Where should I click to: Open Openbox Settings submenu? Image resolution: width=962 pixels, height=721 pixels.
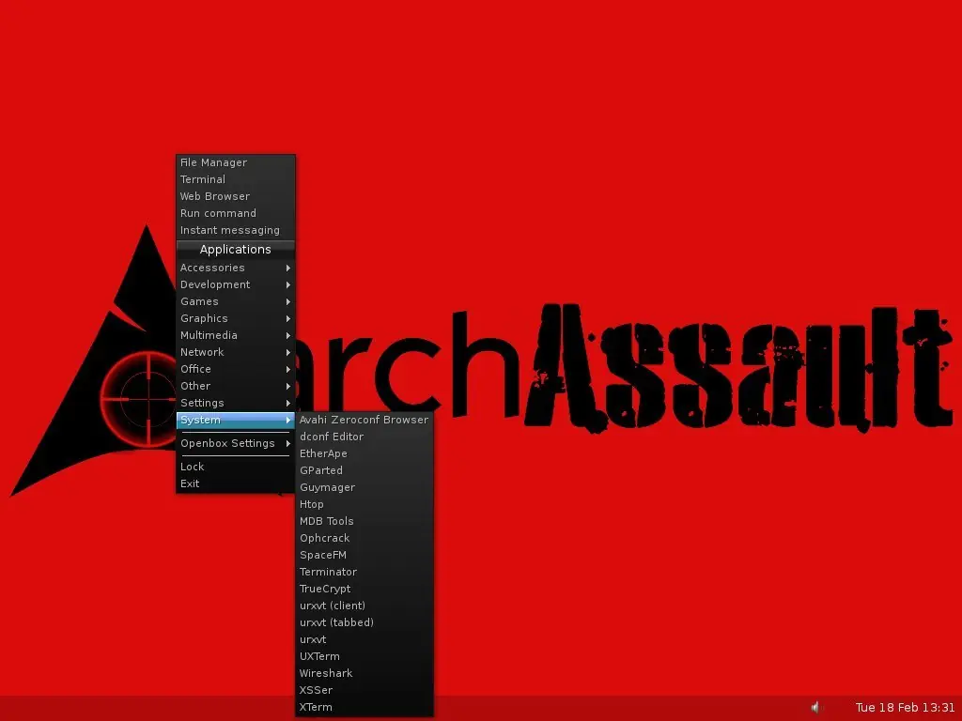point(236,443)
